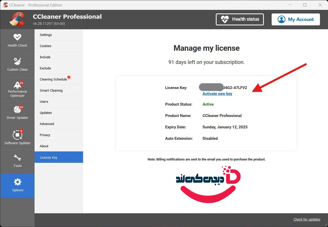This screenshot has height=227, width=328.
Task: Open the Advanced options page
Action: pyautogui.click(x=59, y=124)
